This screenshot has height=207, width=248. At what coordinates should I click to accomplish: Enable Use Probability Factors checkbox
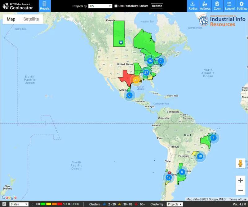point(116,6)
